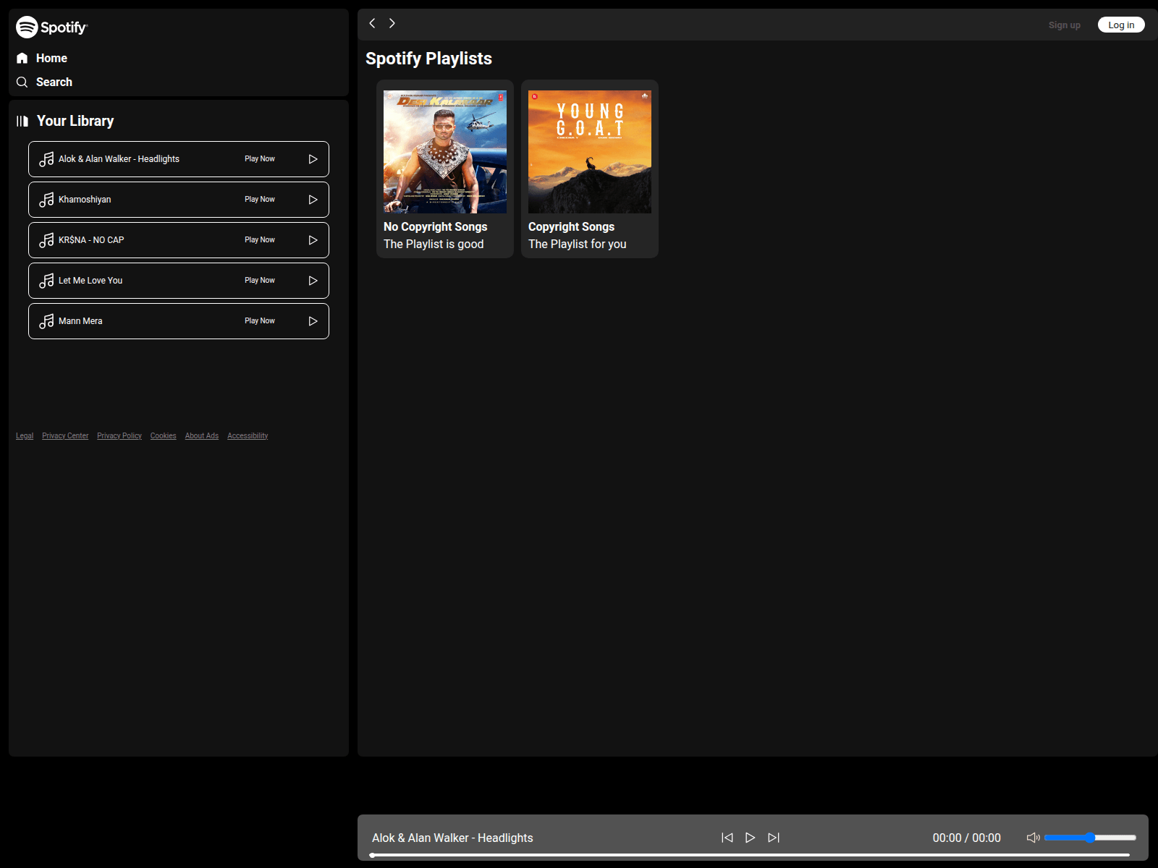Click play triangle on Mann Mera row
The height and width of the screenshot is (868, 1158).
313,321
